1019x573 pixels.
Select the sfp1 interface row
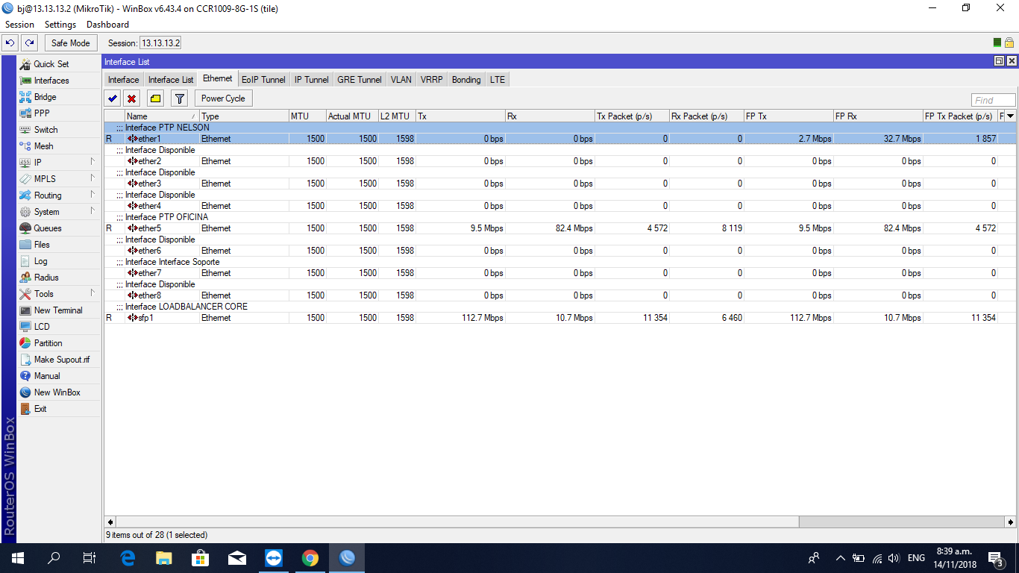(x=559, y=318)
